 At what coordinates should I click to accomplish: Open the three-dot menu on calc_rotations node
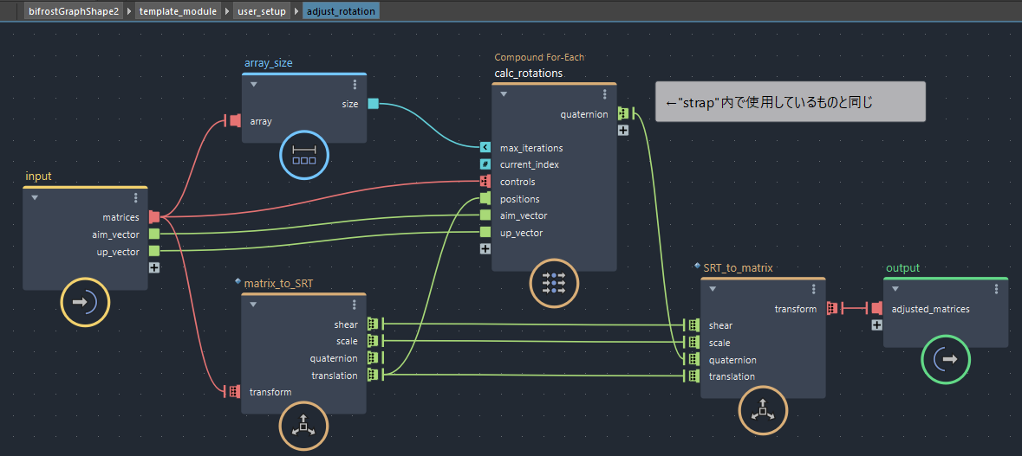604,94
